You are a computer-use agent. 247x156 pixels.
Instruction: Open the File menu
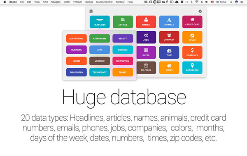pos(22,2)
